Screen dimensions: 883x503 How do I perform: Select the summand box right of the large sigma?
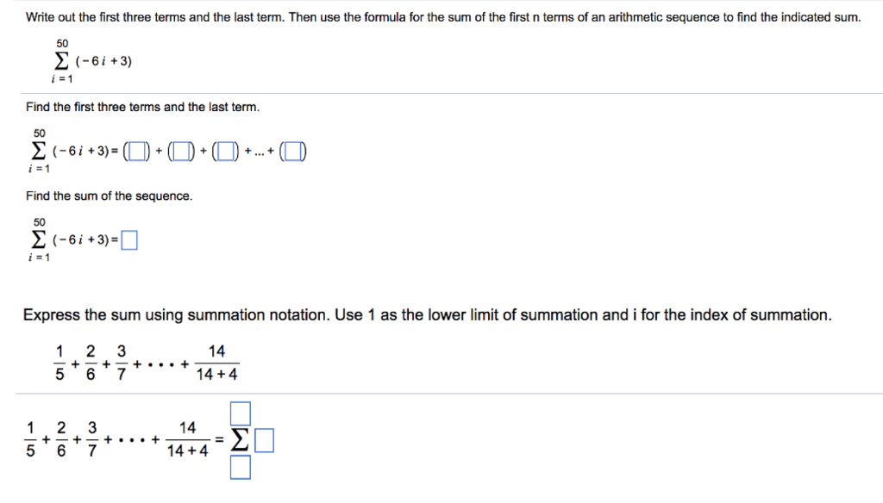coord(264,440)
